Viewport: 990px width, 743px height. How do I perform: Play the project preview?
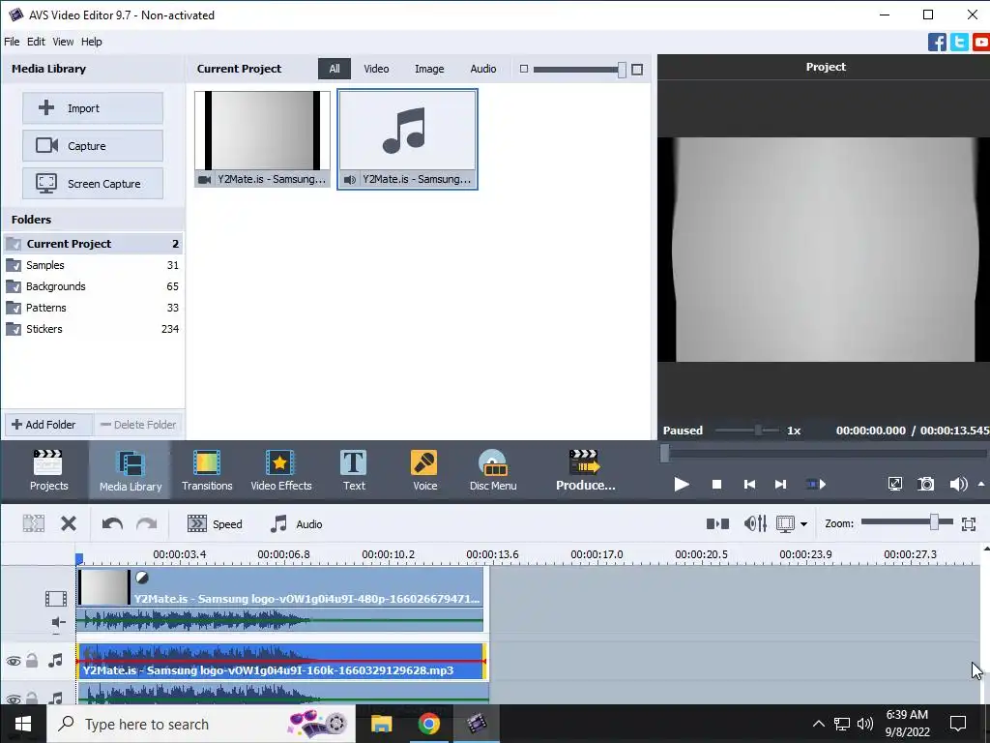(x=682, y=485)
